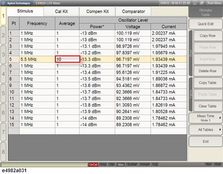Click the Current column header
The width and height of the screenshot is (223, 174).
168,27
